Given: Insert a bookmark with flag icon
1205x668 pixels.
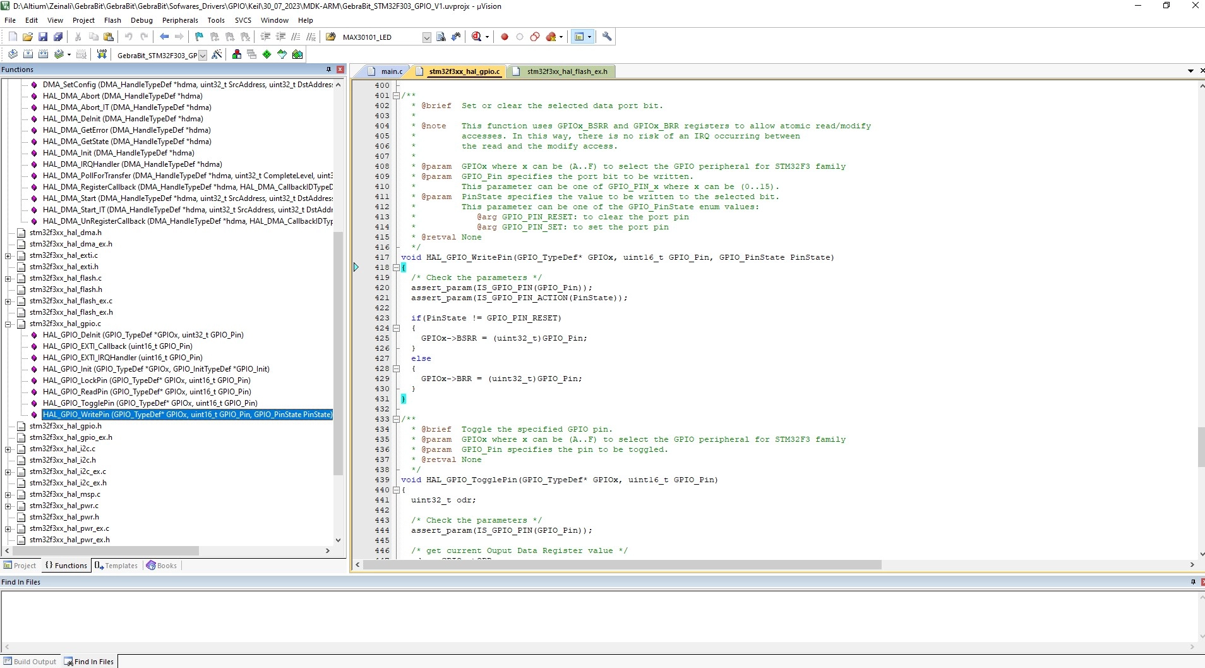Looking at the screenshot, I should coord(200,37).
